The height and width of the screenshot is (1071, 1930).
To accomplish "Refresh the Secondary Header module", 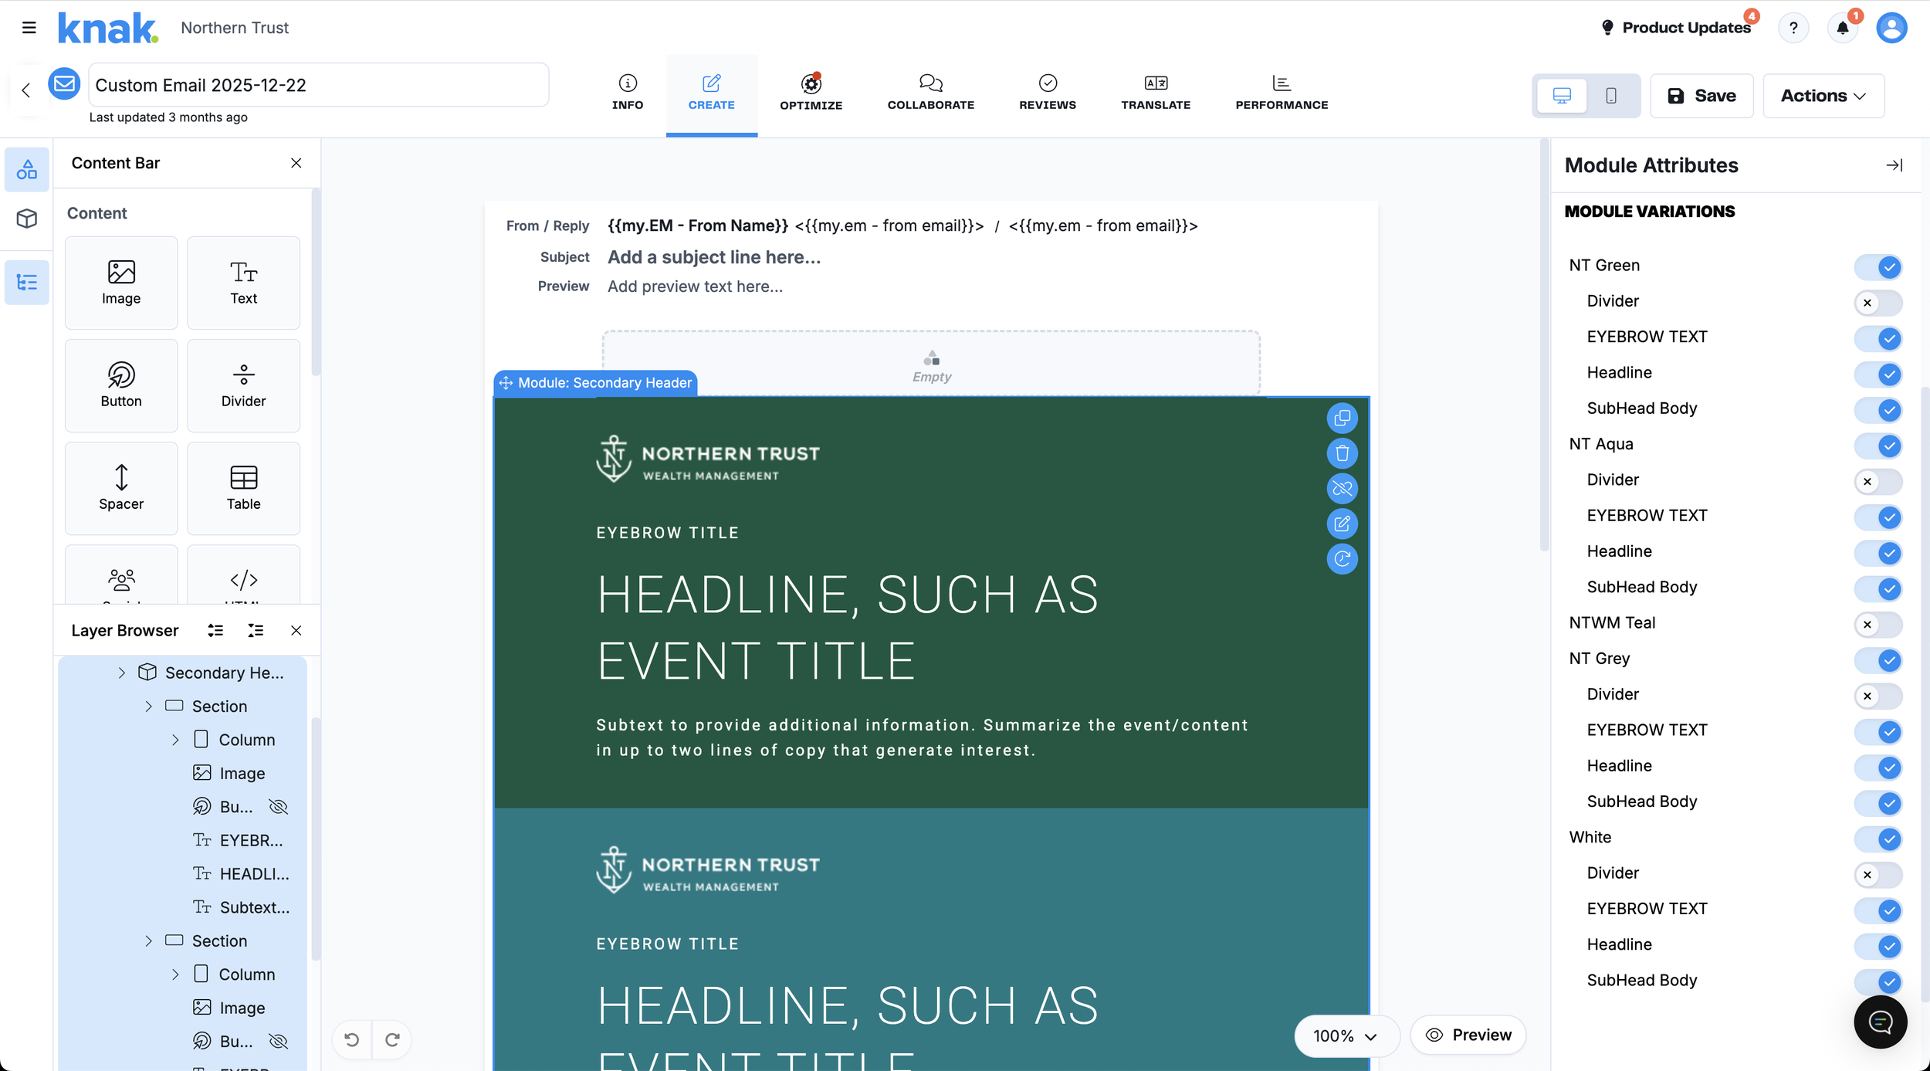I will click(1343, 558).
